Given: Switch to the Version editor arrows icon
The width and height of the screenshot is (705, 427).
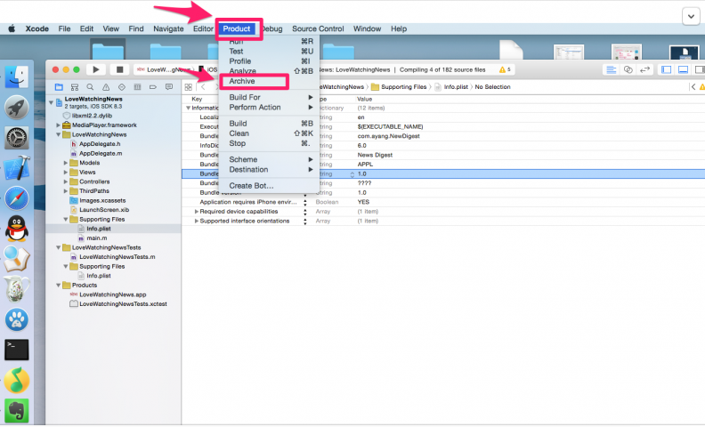Looking at the screenshot, I should click(x=644, y=69).
